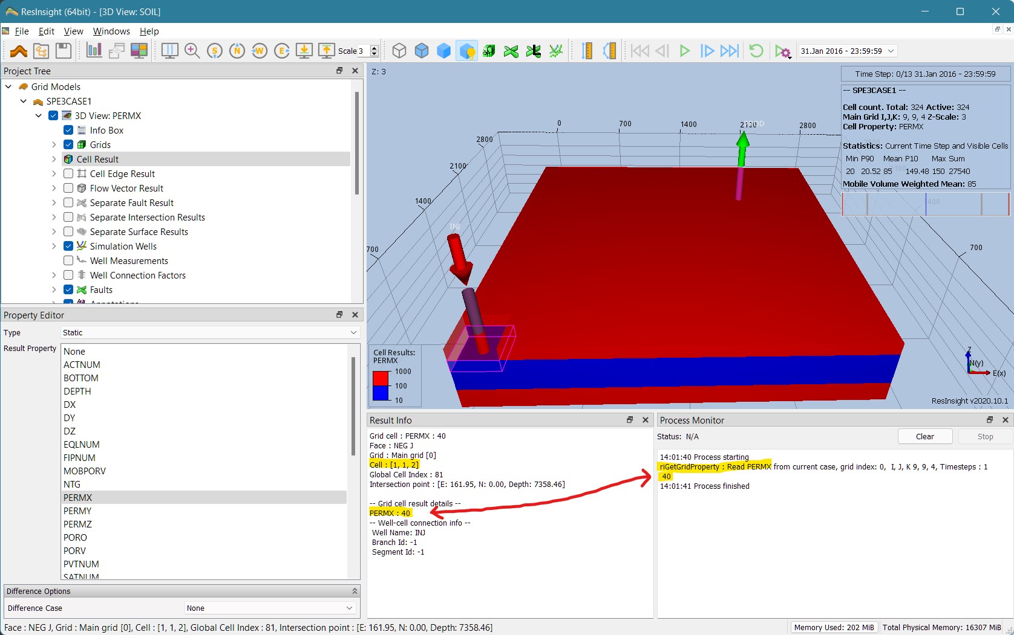1014x635 pixels.
Task: Click the blue legend color swatch
Action: (381, 393)
